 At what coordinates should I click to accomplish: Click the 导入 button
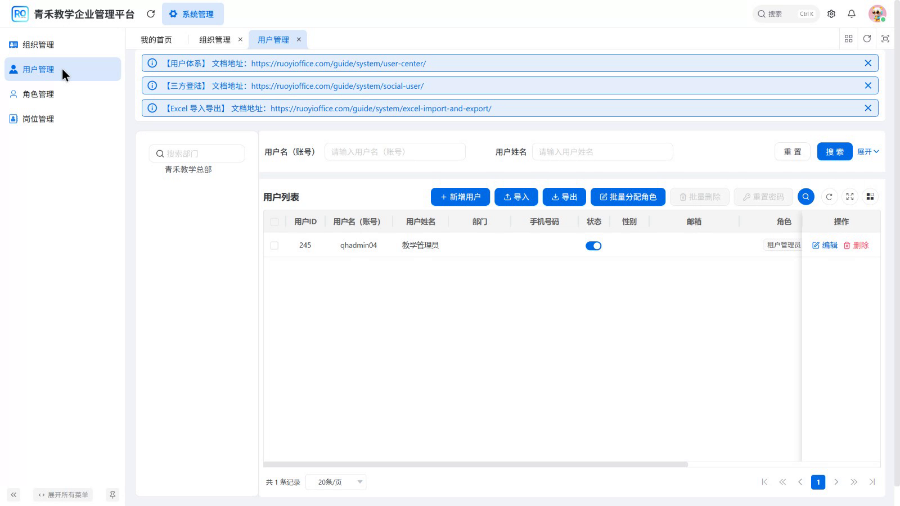(x=516, y=197)
